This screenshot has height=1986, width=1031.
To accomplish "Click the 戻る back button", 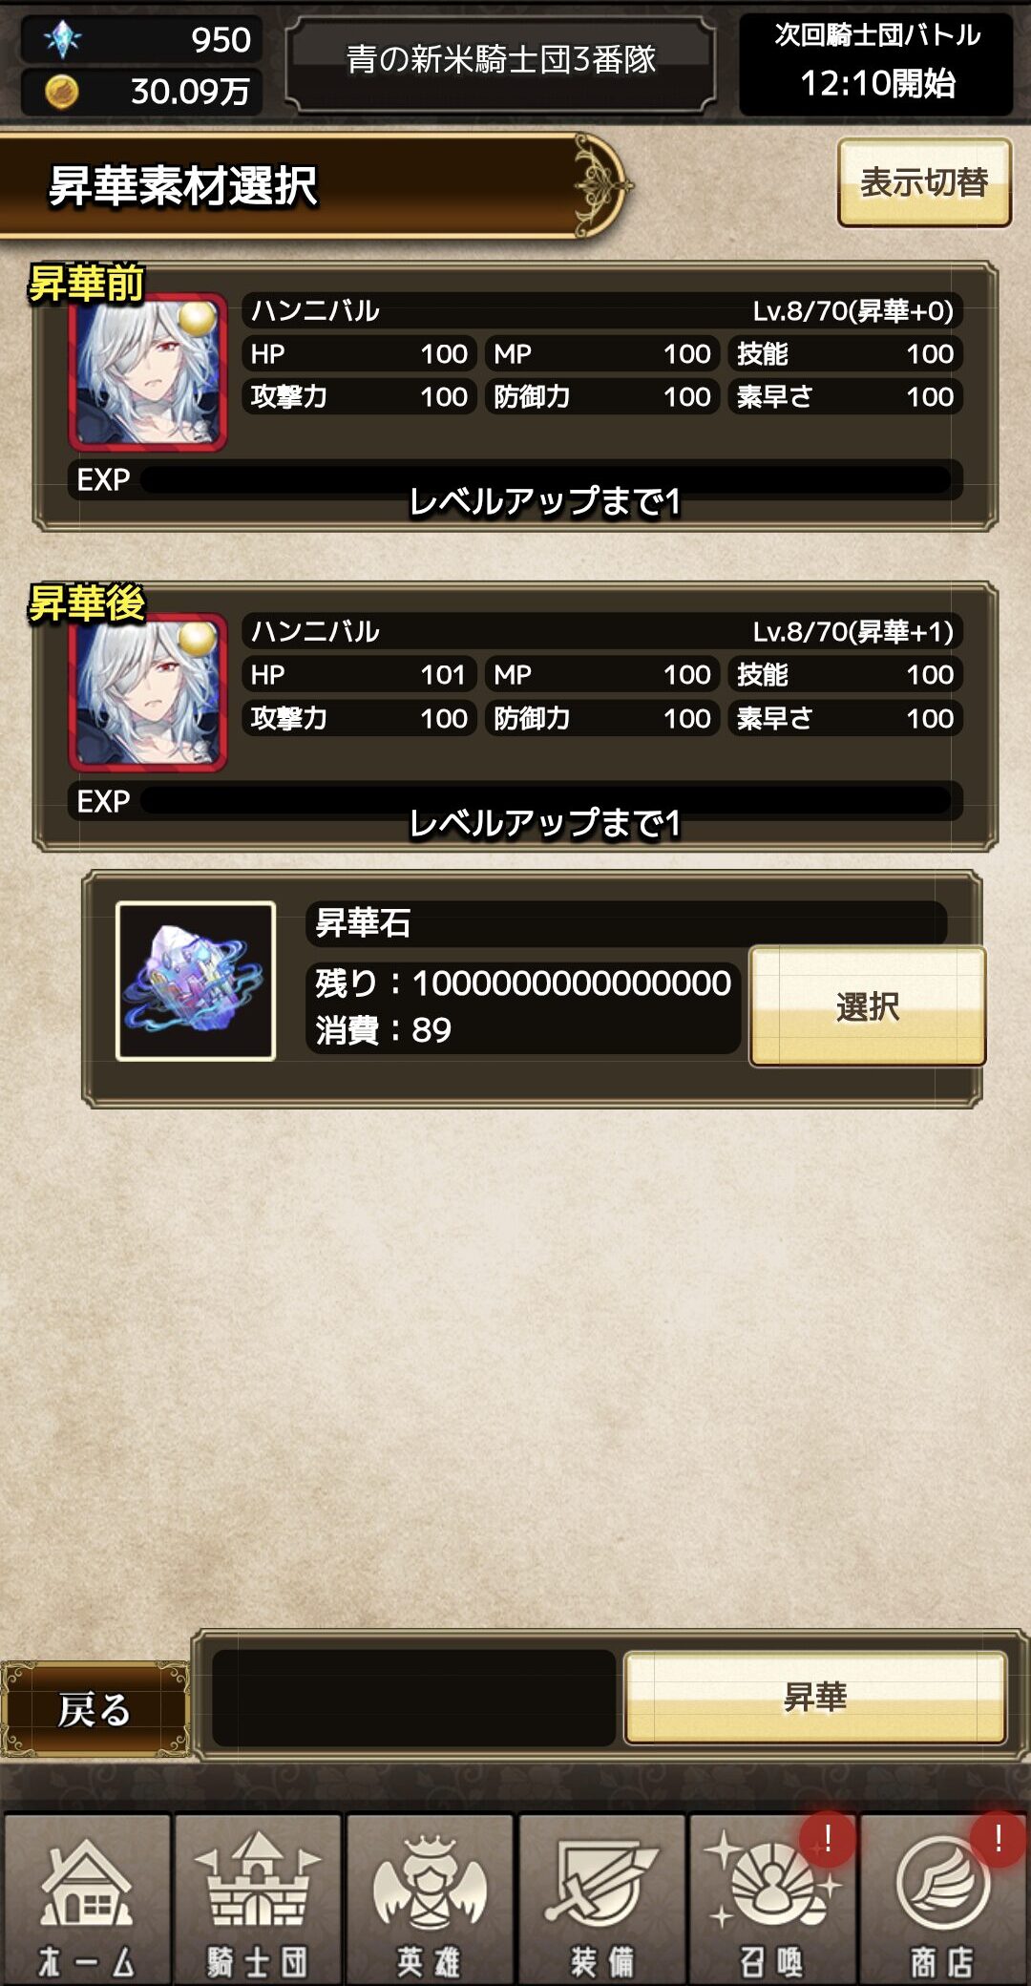I will coord(95,1709).
